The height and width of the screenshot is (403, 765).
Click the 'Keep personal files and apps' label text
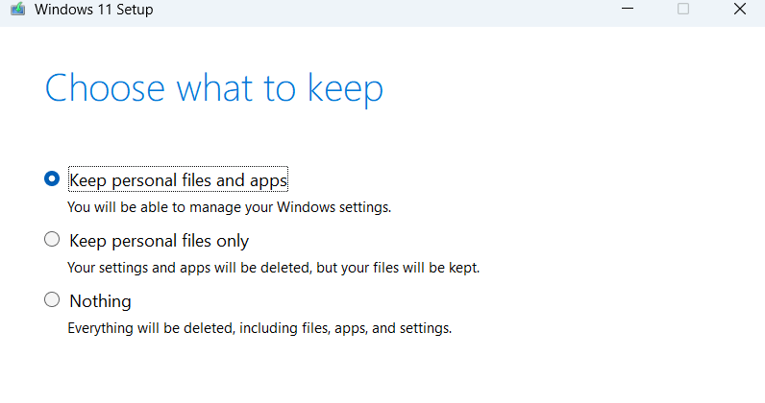(179, 179)
